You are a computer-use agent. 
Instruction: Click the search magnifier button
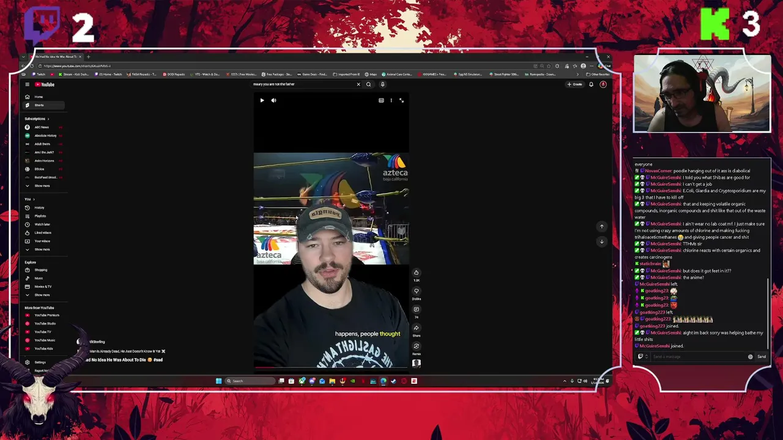(x=368, y=84)
